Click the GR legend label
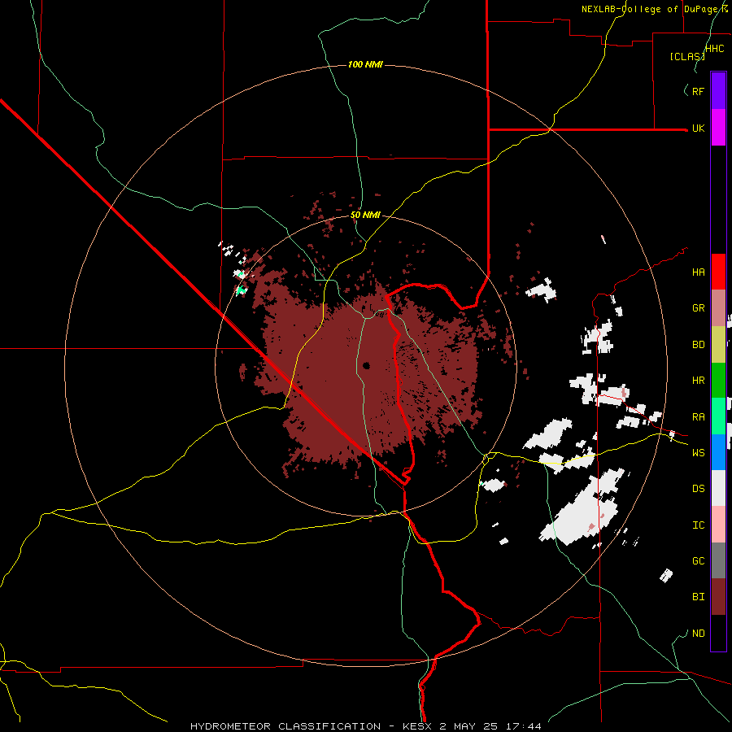This screenshot has height=732, width=732. click(x=698, y=308)
